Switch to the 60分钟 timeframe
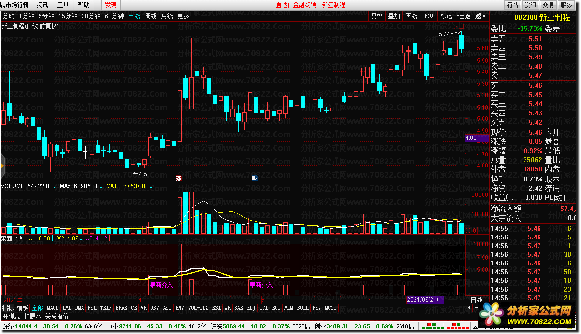 (114, 16)
